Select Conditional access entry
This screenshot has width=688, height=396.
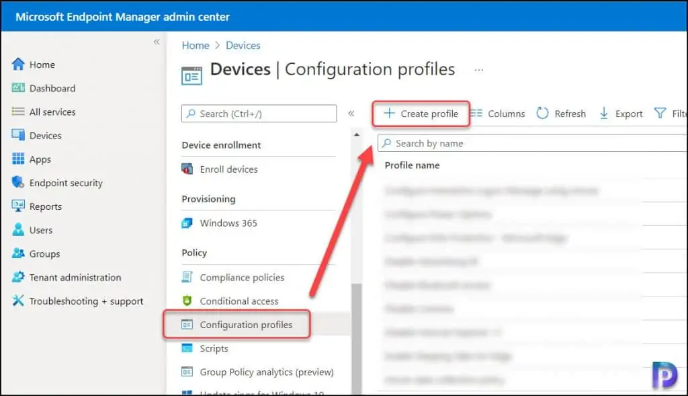click(x=239, y=301)
